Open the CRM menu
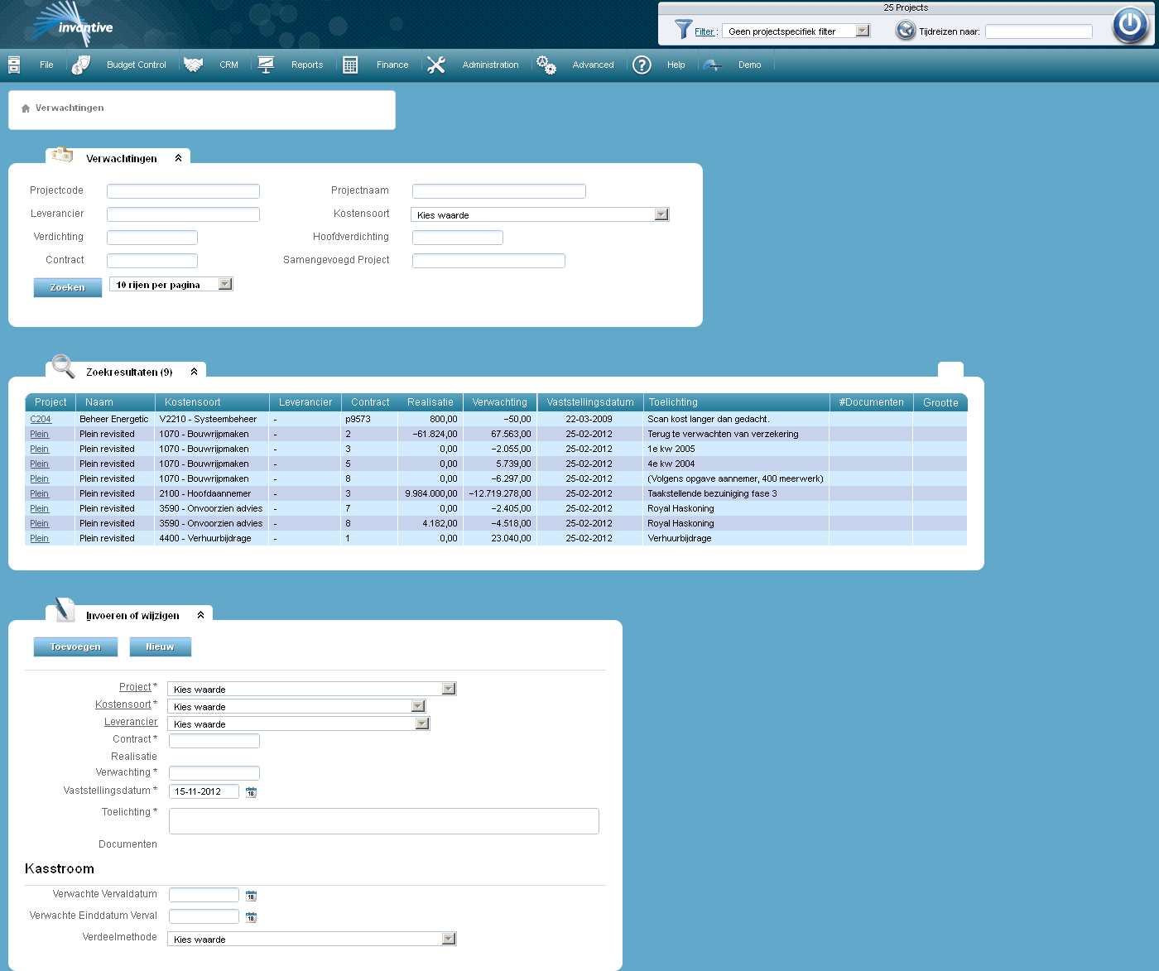 pyautogui.click(x=228, y=65)
